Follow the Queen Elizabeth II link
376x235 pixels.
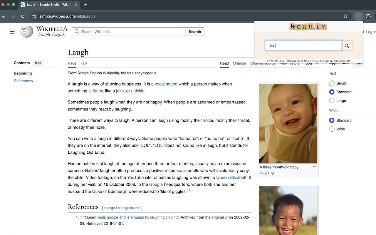234,177
